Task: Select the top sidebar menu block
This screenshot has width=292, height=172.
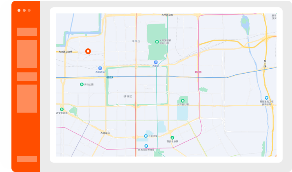Action: pyautogui.click(x=27, y=32)
